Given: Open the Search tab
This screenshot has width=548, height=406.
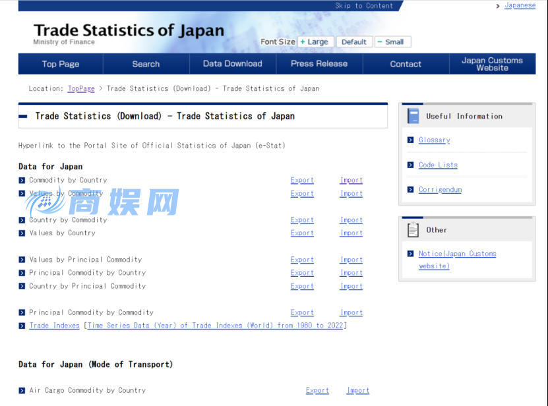Looking at the screenshot, I should click(146, 64).
